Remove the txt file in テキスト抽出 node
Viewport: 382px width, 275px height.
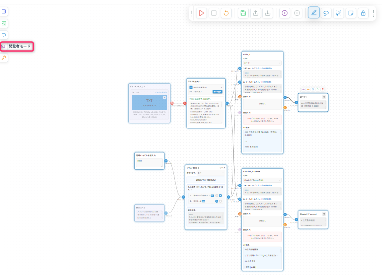tap(222, 87)
